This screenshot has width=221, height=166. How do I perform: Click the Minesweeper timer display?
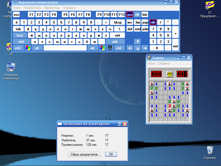pyautogui.click(x=182, y=74)
